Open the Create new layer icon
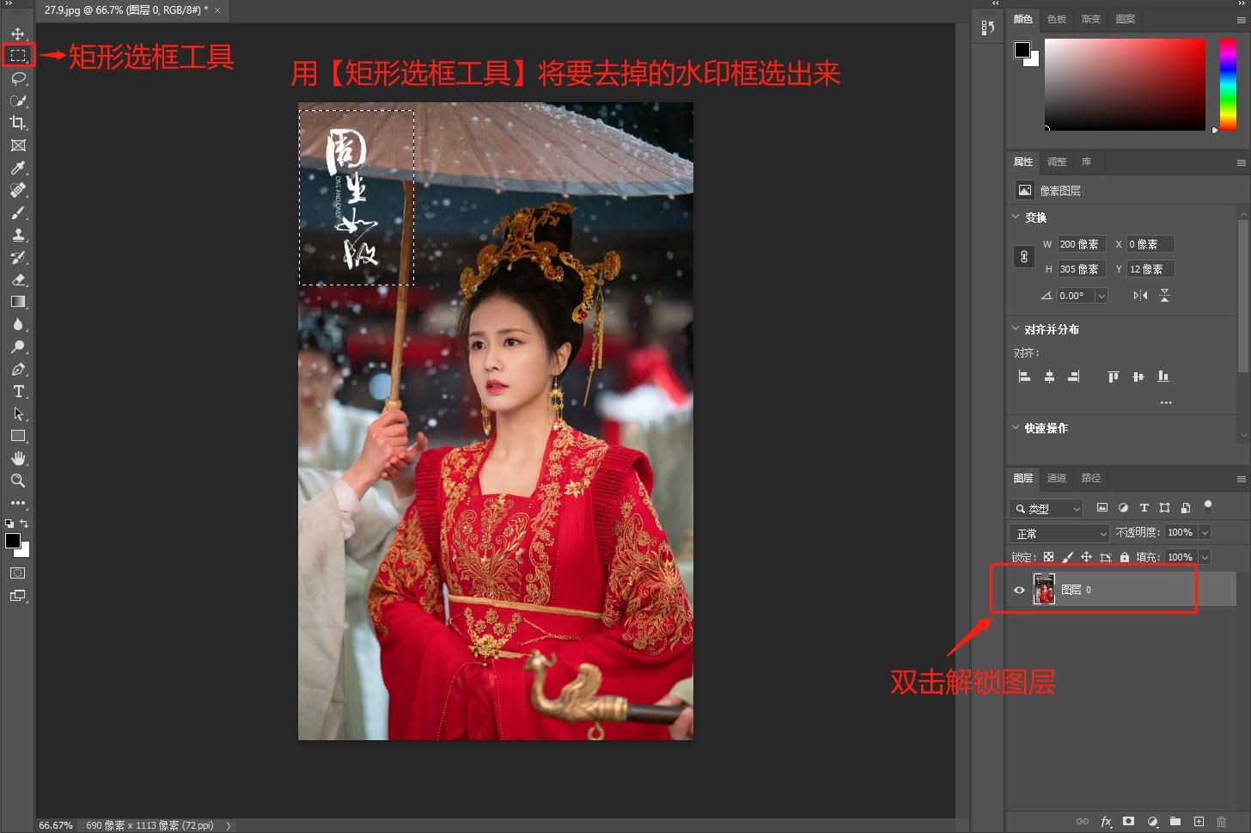This screenshot has width=1251, height=833. coord(1198,822)
